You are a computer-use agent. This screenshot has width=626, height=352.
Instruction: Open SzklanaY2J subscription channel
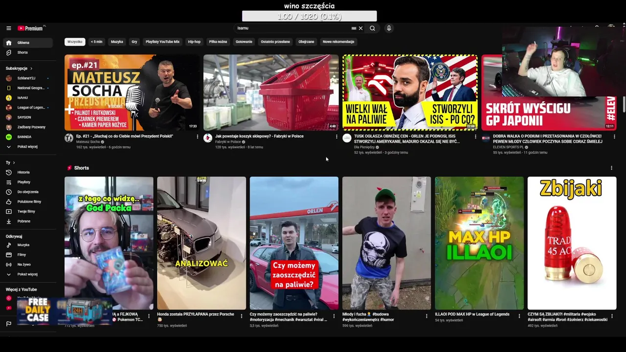[28, 78]
